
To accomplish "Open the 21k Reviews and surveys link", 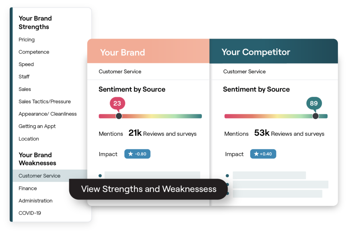I will (x=162, y=133).
